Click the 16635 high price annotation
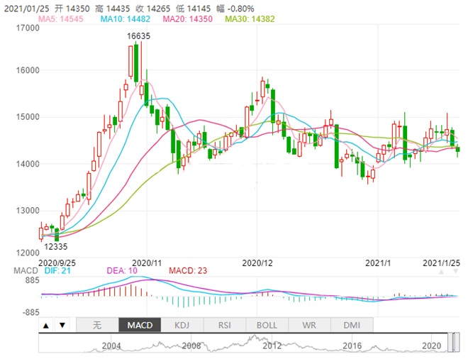468x359 pixels. (138, 36)
